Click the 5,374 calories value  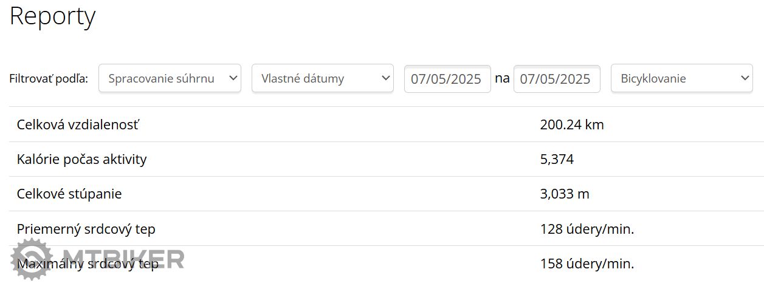point(557,160)
